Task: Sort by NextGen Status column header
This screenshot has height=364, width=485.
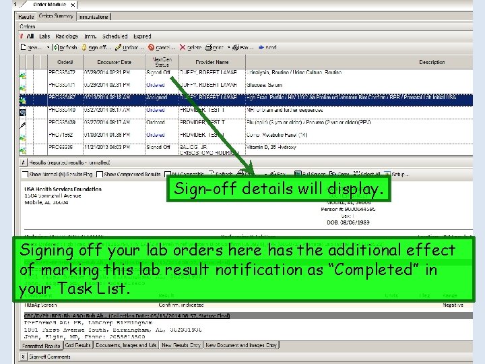Action: pos(162,62)
